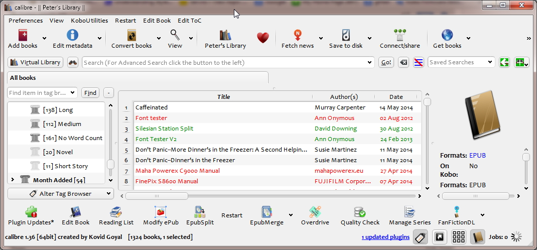
Task: Click the FanFictionDL icon
Action: pyautogui.click(x=456, y=212)
